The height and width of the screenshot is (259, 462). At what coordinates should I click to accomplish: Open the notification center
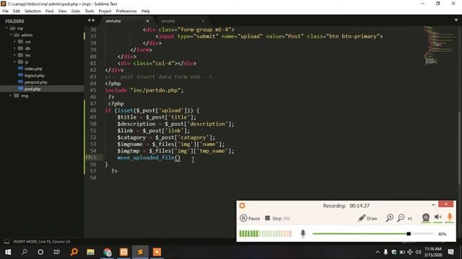coord(450,252)
